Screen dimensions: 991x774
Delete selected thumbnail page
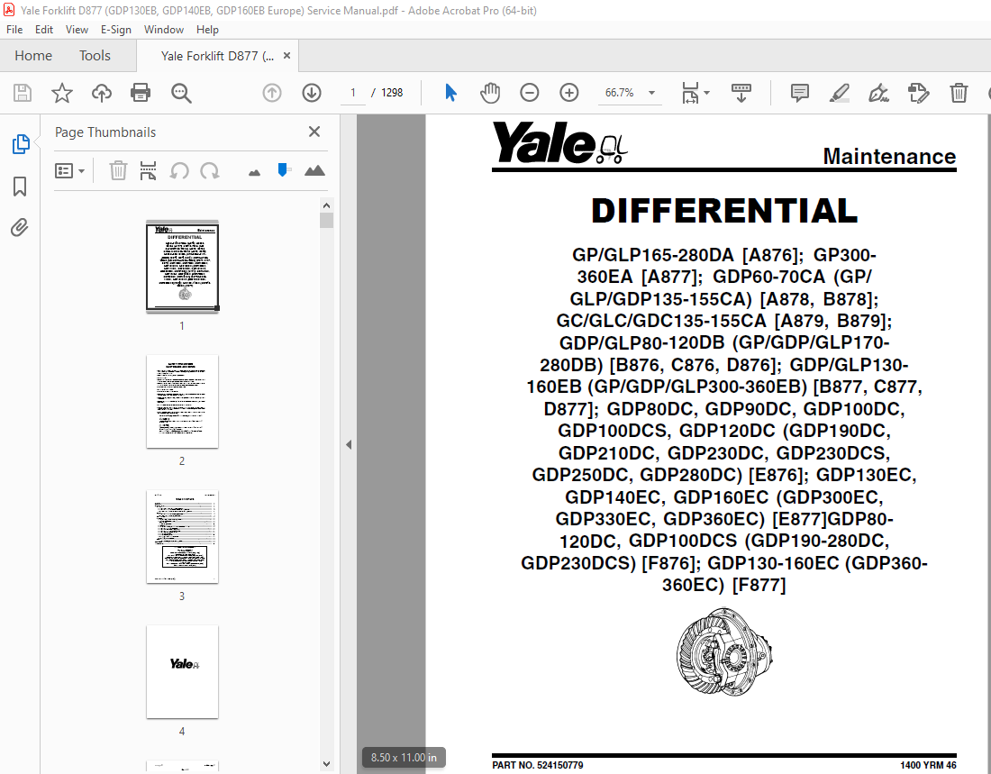[118, 170]
